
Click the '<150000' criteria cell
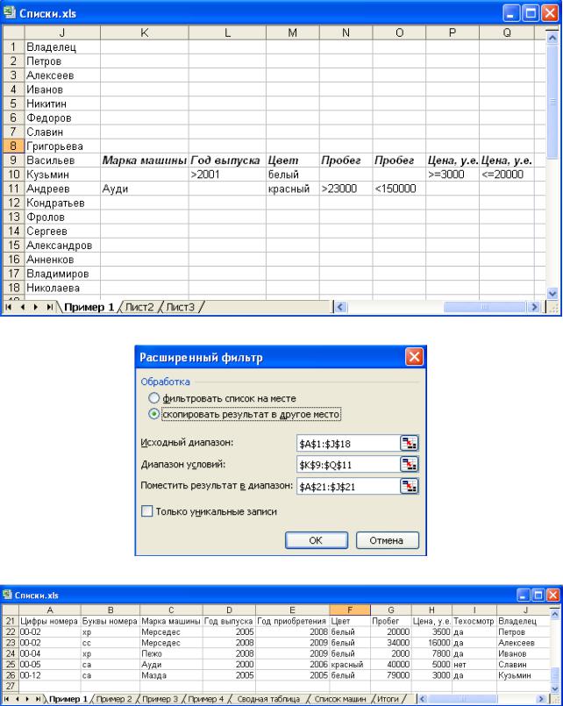click(399, 189)
